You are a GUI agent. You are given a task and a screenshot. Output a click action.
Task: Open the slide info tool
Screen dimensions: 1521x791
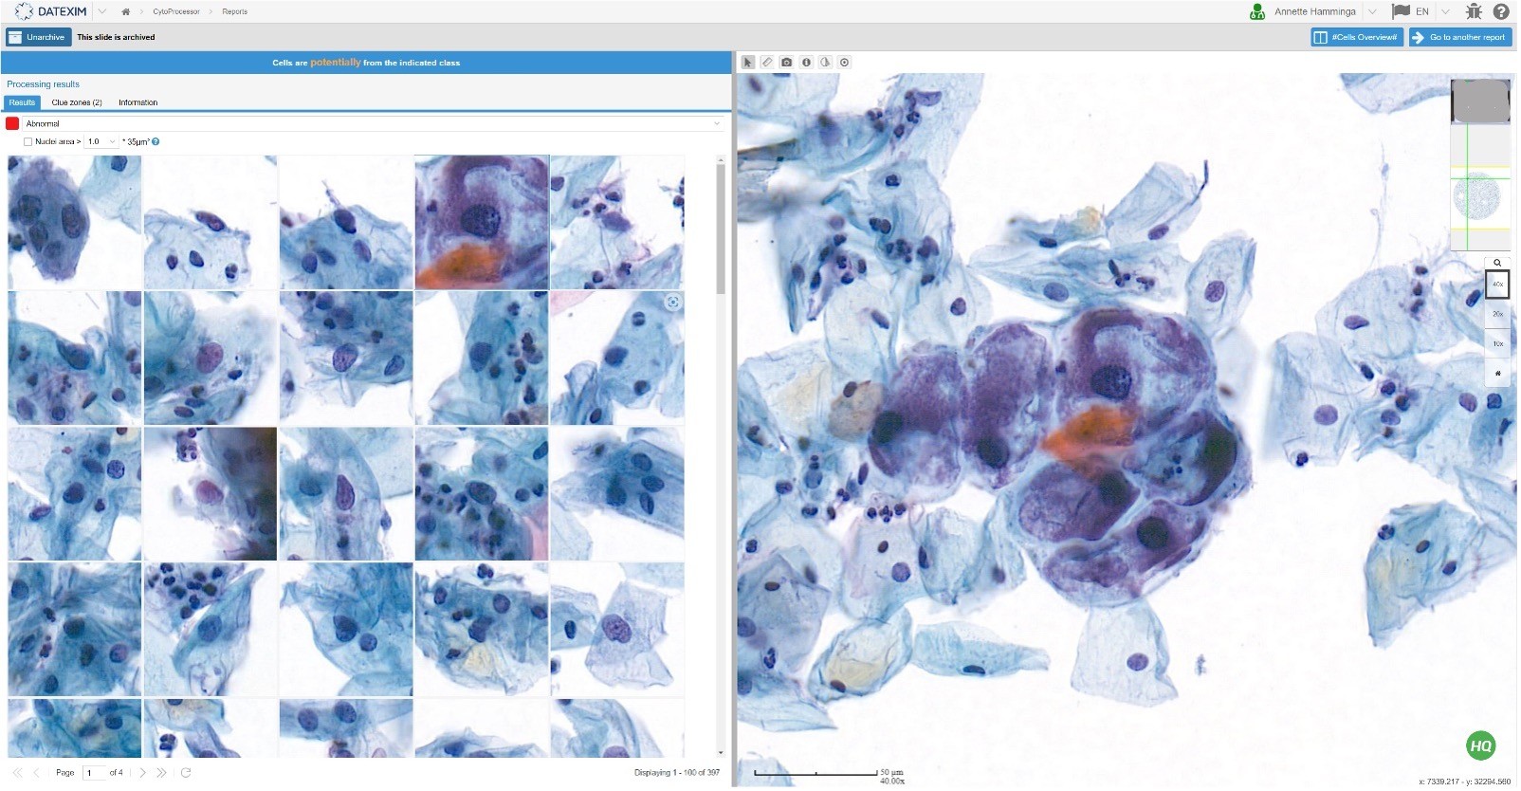pos(808,63)
